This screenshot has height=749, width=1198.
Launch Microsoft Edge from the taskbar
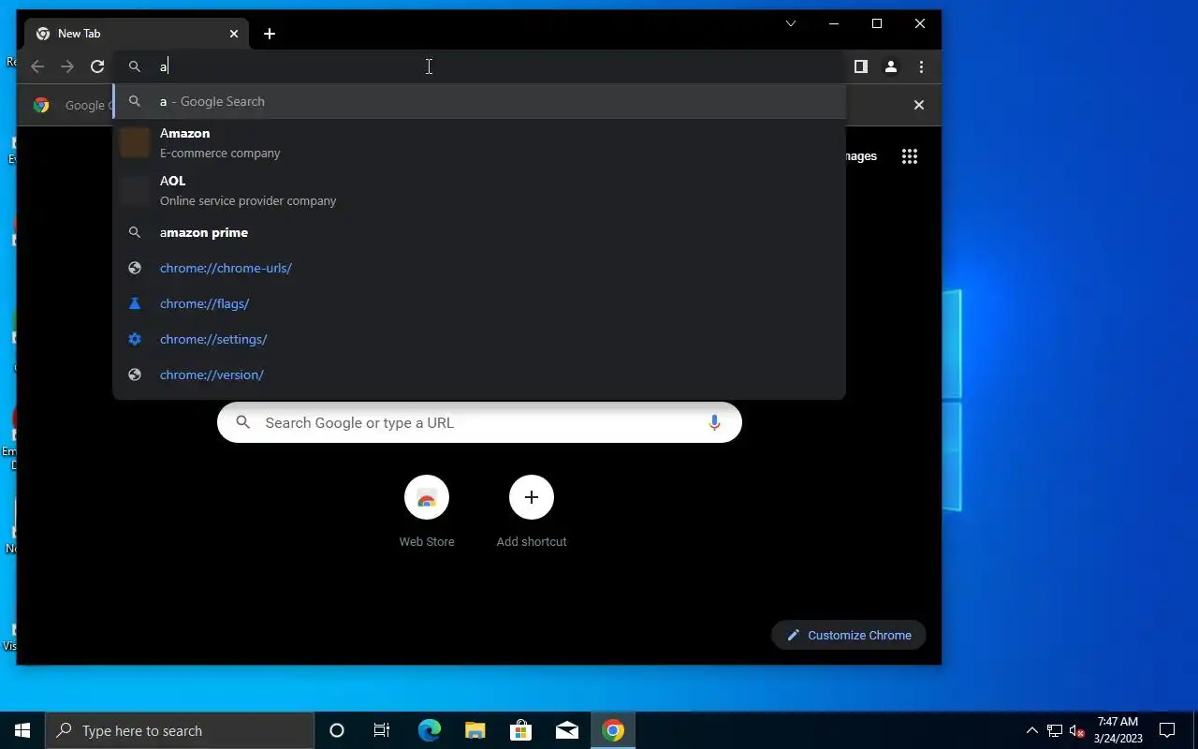click(x=429, y=730)
